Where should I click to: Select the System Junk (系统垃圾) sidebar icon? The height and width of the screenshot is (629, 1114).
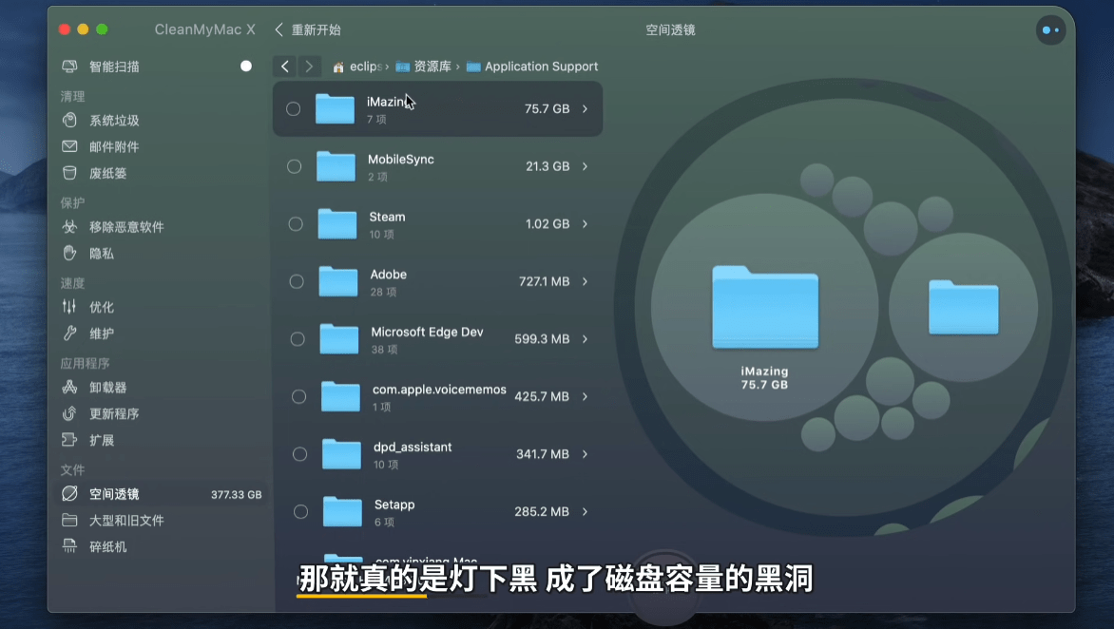coord(69,120)
